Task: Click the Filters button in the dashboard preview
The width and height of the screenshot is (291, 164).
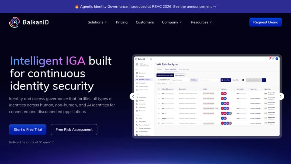Action: (x=194, y=80)
